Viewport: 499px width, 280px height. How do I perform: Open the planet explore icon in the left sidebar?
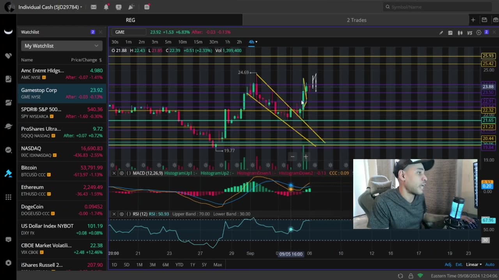point(8,126)
